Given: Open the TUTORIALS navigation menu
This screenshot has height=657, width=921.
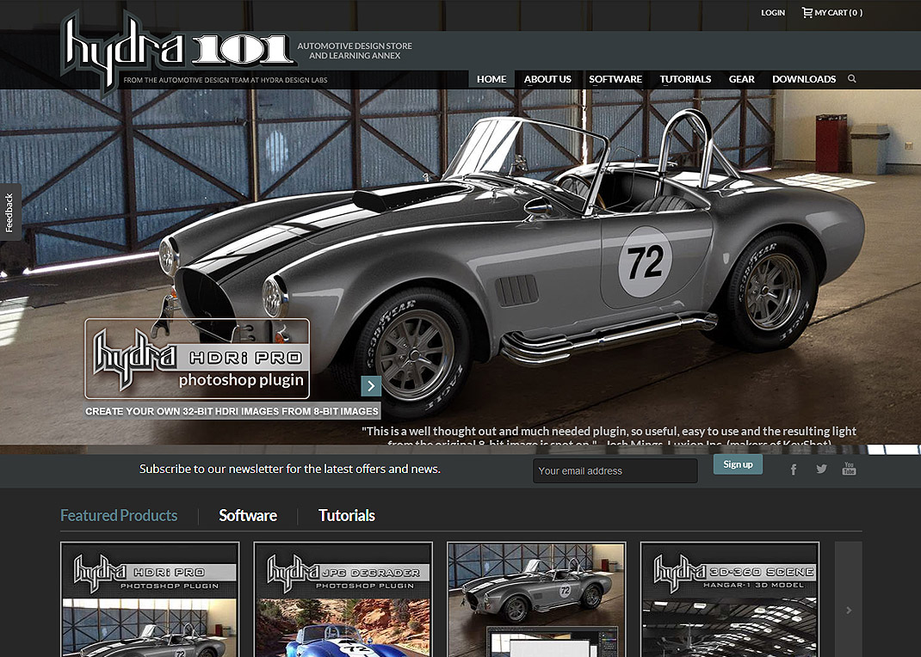Looking at the screenshot, I should 685,79.
